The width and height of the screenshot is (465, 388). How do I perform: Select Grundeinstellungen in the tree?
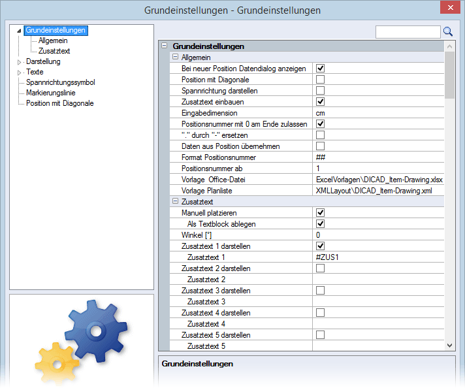56,30
